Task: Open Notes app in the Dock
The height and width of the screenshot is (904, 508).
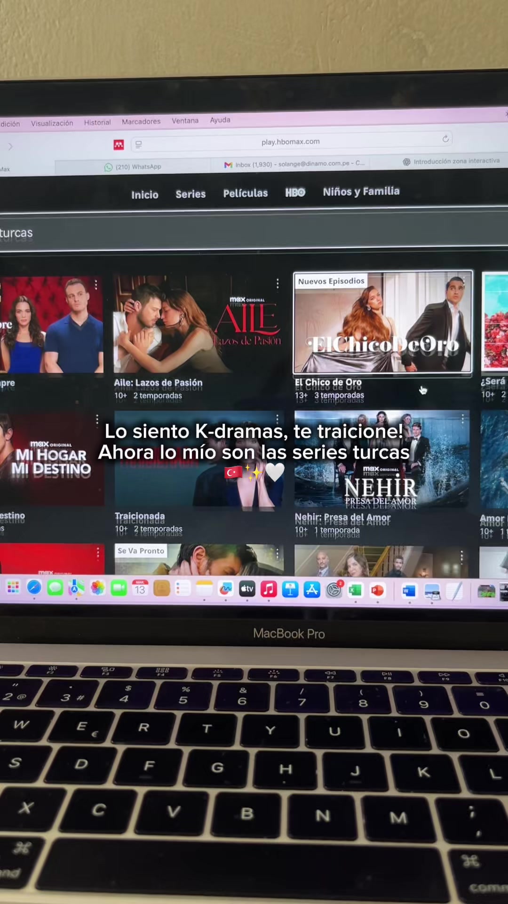Action: pos(204,589)
